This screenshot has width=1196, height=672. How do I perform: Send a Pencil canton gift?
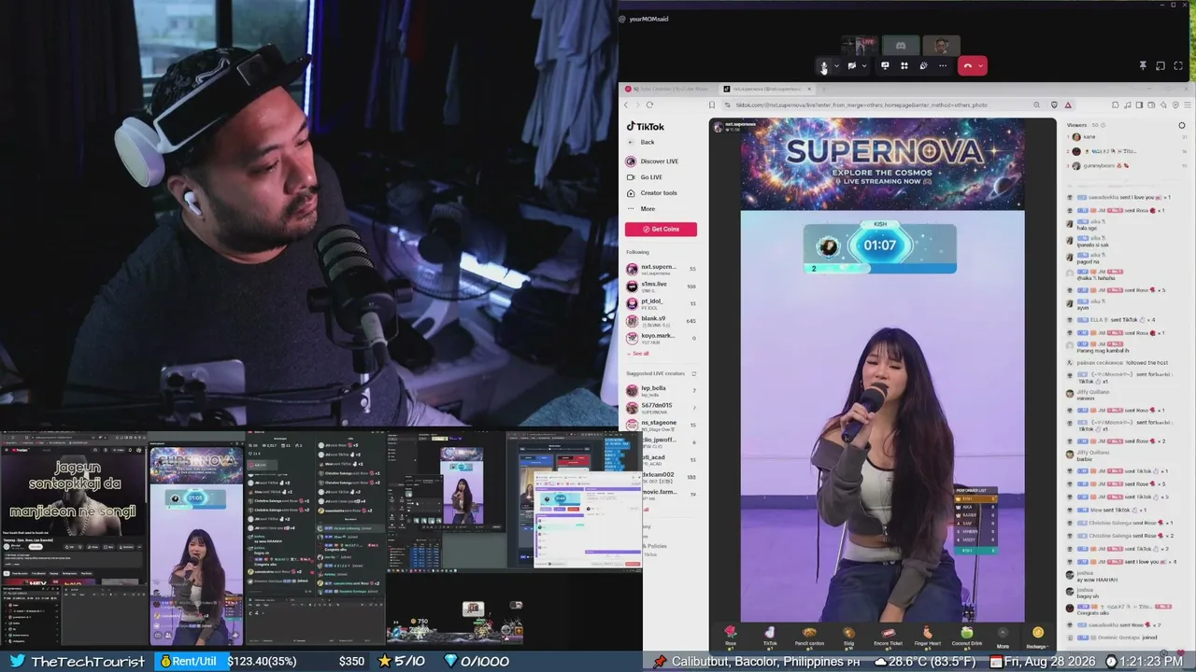(x=809, y=637)
